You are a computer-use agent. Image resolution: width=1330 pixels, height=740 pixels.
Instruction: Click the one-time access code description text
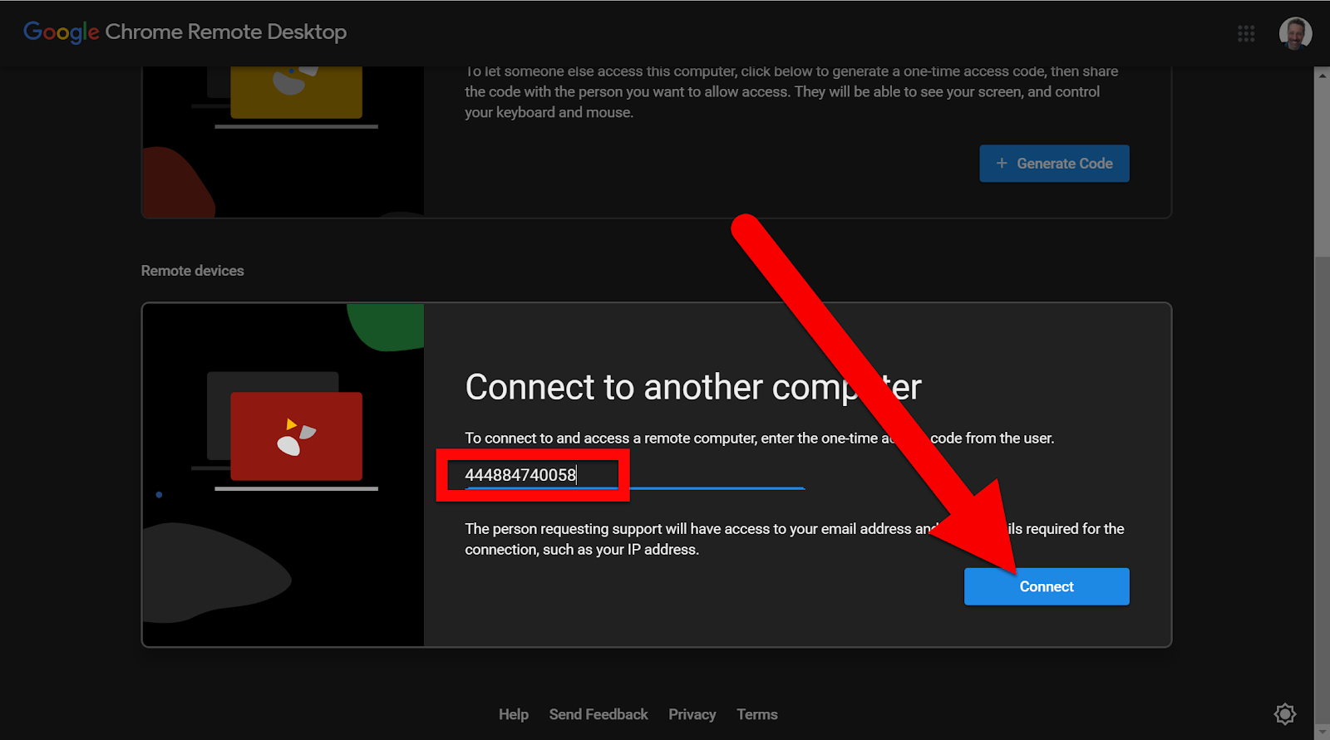tap(759, 438)
